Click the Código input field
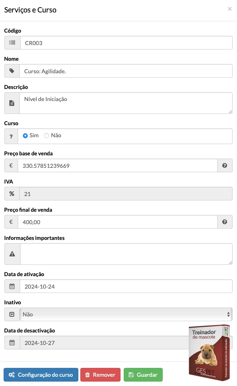The height and width of the screenshot is (386, 237). click(126, 43)
